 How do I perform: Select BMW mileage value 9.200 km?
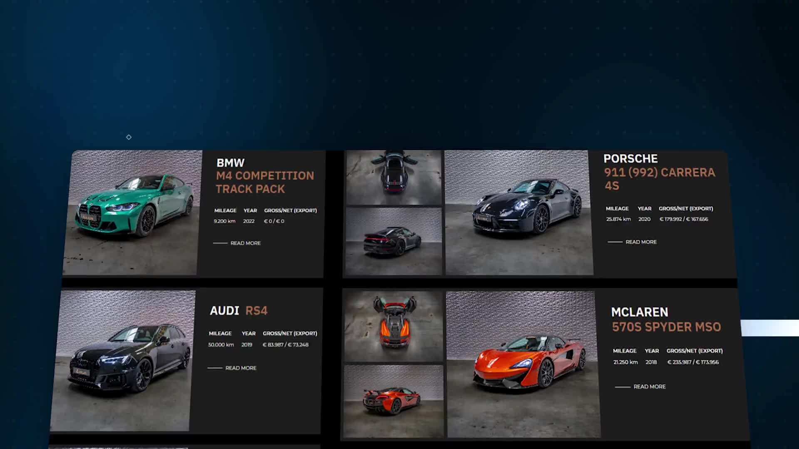tap(224, 221)
